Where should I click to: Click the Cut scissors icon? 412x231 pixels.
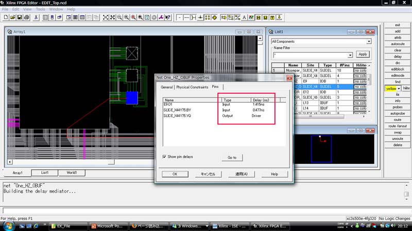point(36,17)
